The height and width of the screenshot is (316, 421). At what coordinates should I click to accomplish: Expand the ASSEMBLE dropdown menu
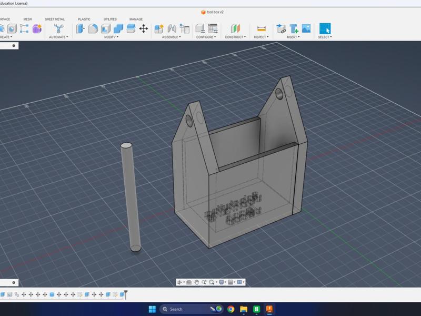[x=171, y=37]
